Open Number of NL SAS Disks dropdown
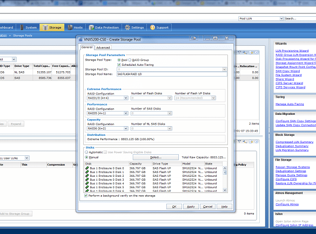Image resolution: width=316 pixels, height=234 pixels. [x=170, y=128]
